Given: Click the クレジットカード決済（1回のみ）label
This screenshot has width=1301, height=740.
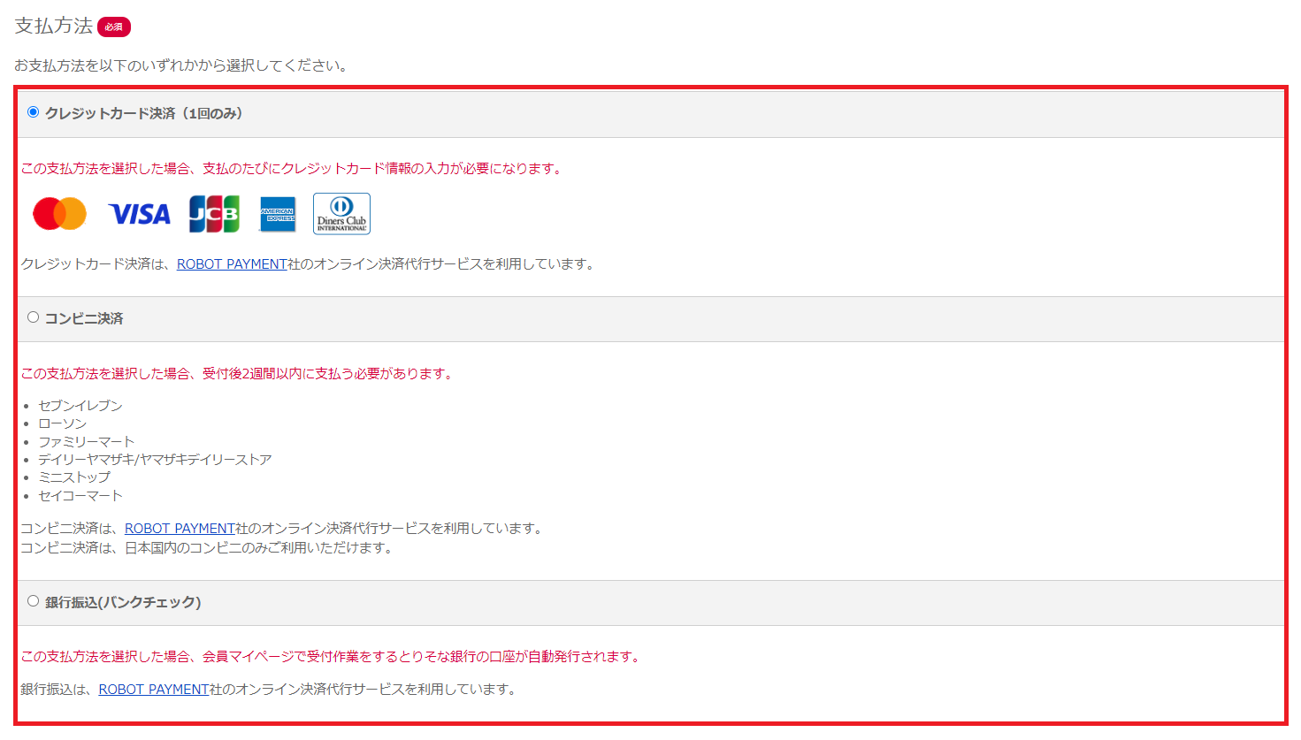Looking at the screenshot, I should (x=144, y=113).
